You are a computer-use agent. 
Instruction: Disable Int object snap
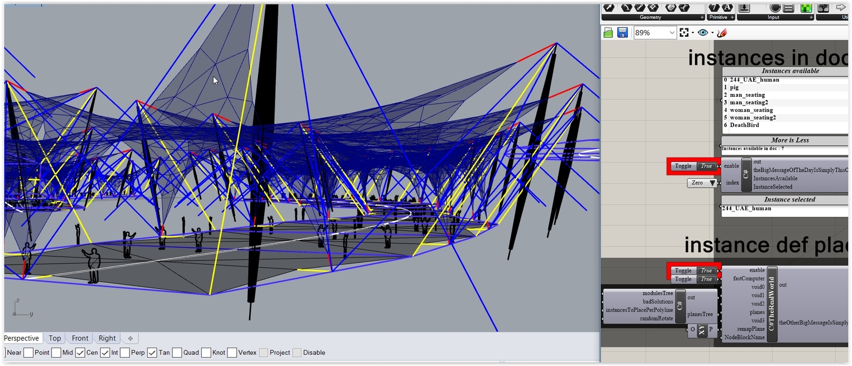pyautogui.click(x=105, y=353)
